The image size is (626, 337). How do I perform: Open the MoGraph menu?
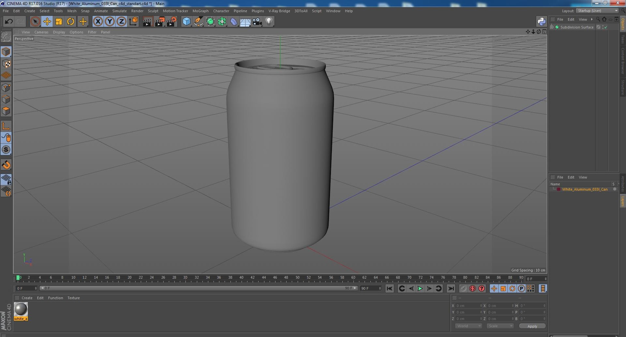pyautogui.click(x=201, y=11)
